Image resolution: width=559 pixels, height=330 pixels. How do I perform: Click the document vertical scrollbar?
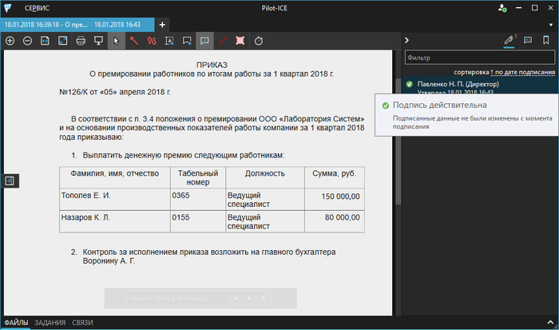(x=398, y=160)
